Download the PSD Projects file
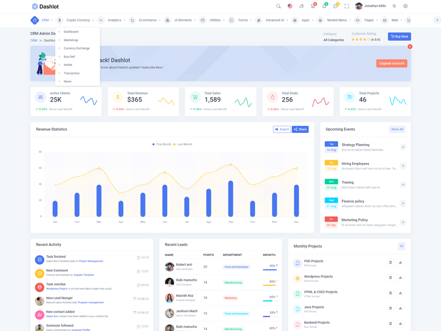The height and width of the screenshot is (331, 441). click(401, 263)
